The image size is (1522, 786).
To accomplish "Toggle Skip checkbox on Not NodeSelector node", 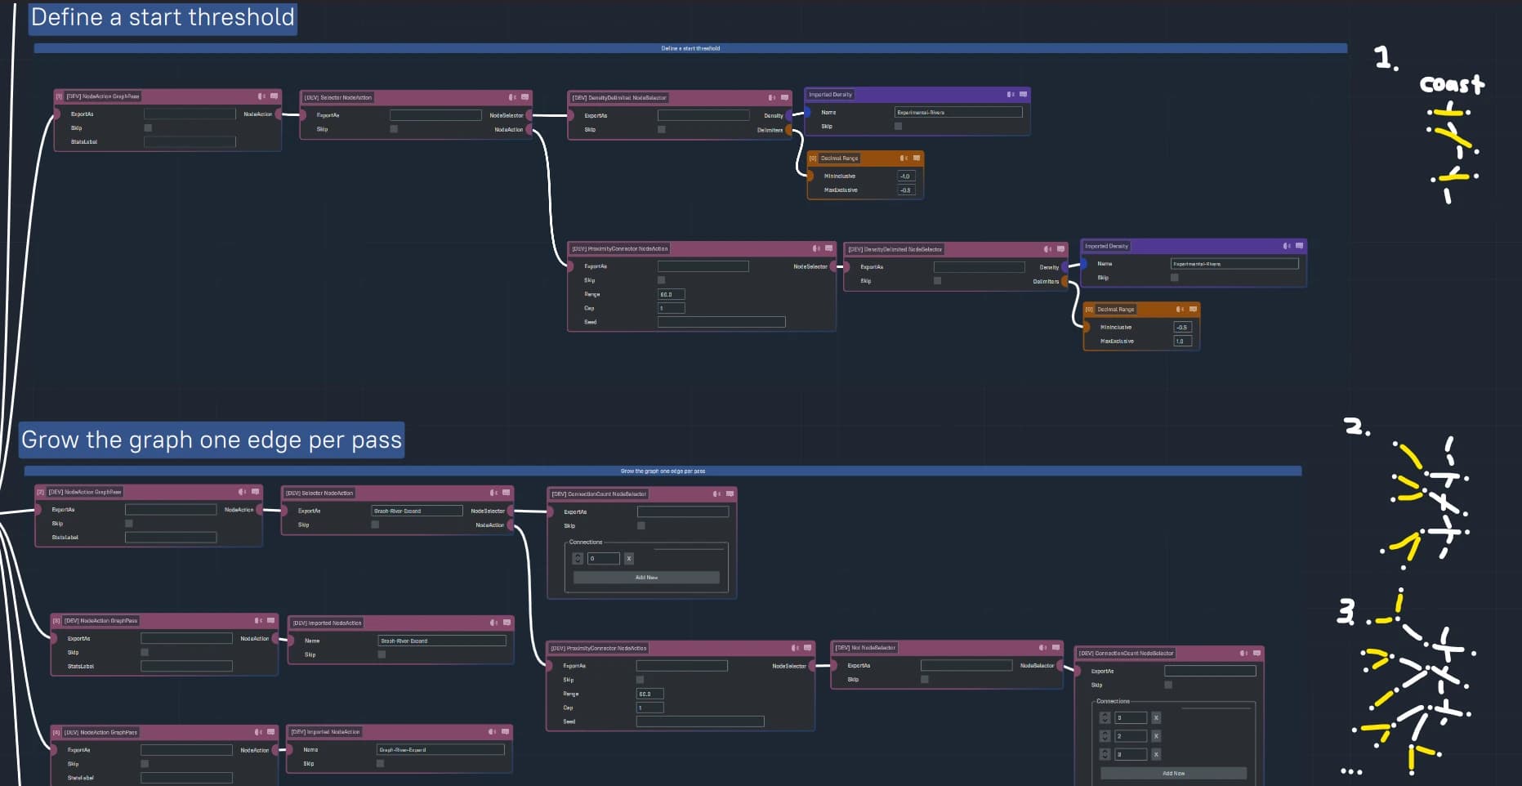I will (x=925, y=679).
